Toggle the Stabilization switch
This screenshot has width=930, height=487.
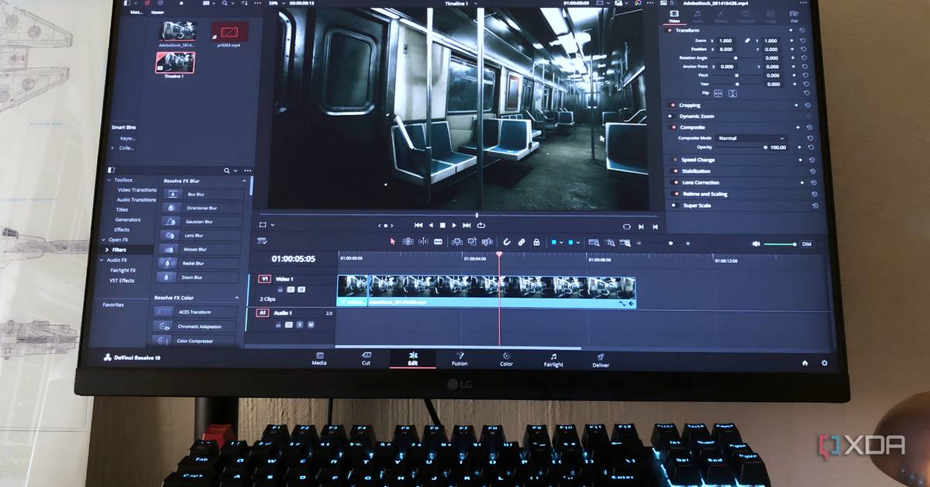[673, 171]
